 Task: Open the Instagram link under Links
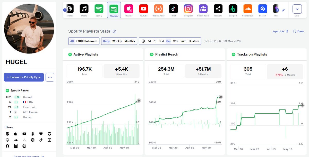click(x=49, y=140)
